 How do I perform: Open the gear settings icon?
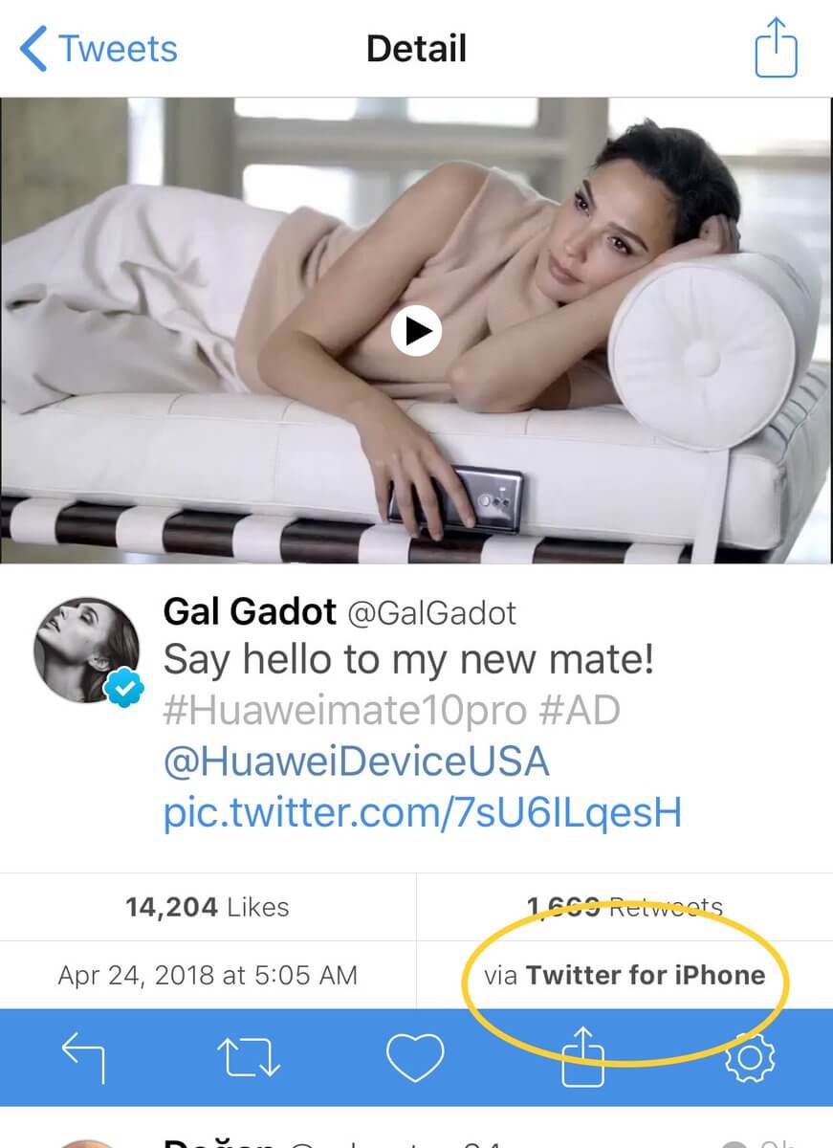(x=750, y=1057)
